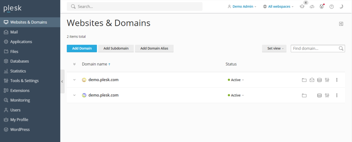Open three-dot more menu in second domain row
Screen dimensions: 352x142
337,95
